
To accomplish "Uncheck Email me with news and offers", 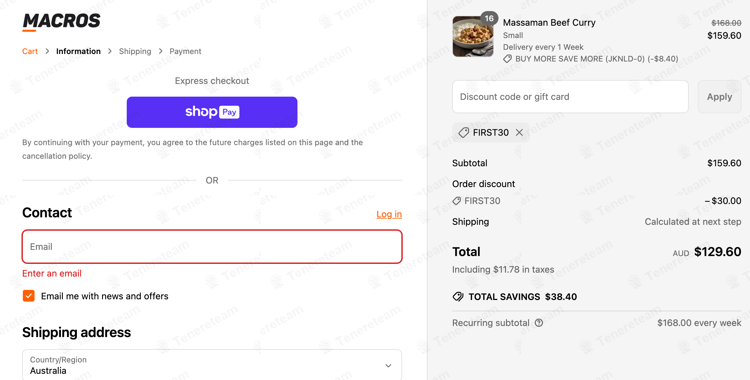I will click(29, 296).
